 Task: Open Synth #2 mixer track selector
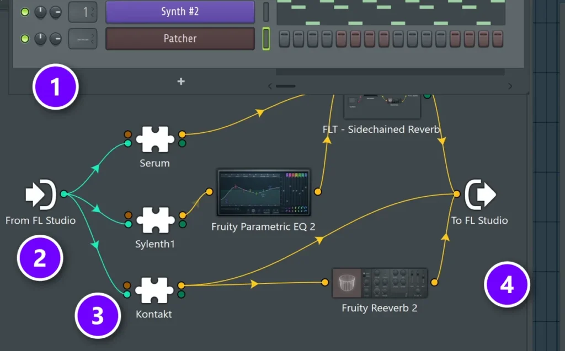[x=83, y=12]
